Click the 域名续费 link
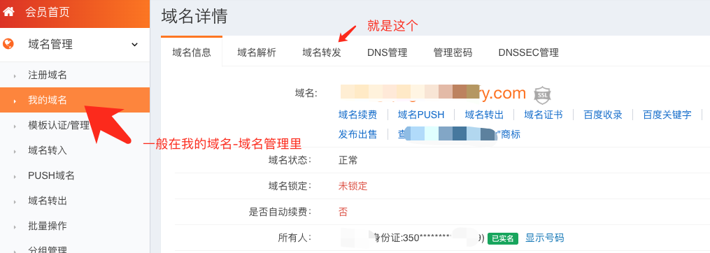This screenshot has width=710, height=253. pyautogui.click(x=357, y=115)
